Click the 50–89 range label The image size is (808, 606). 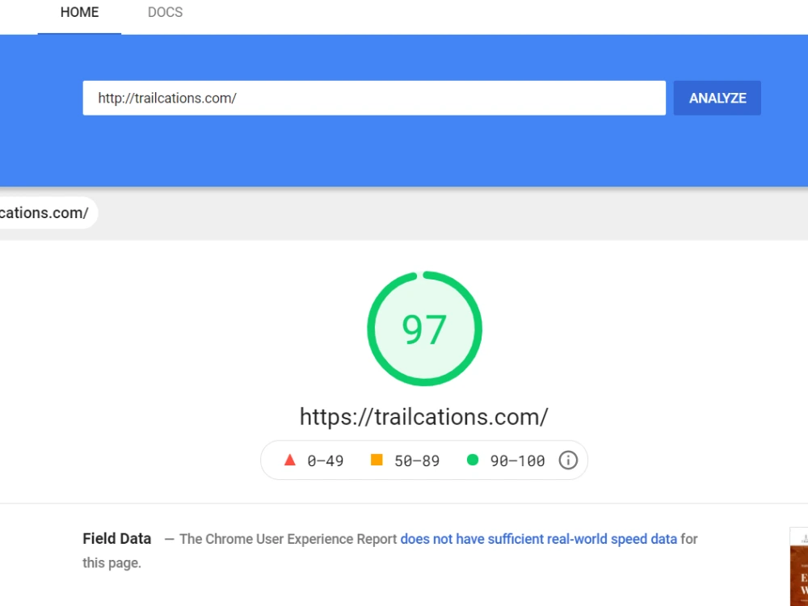tap(417, 461)
